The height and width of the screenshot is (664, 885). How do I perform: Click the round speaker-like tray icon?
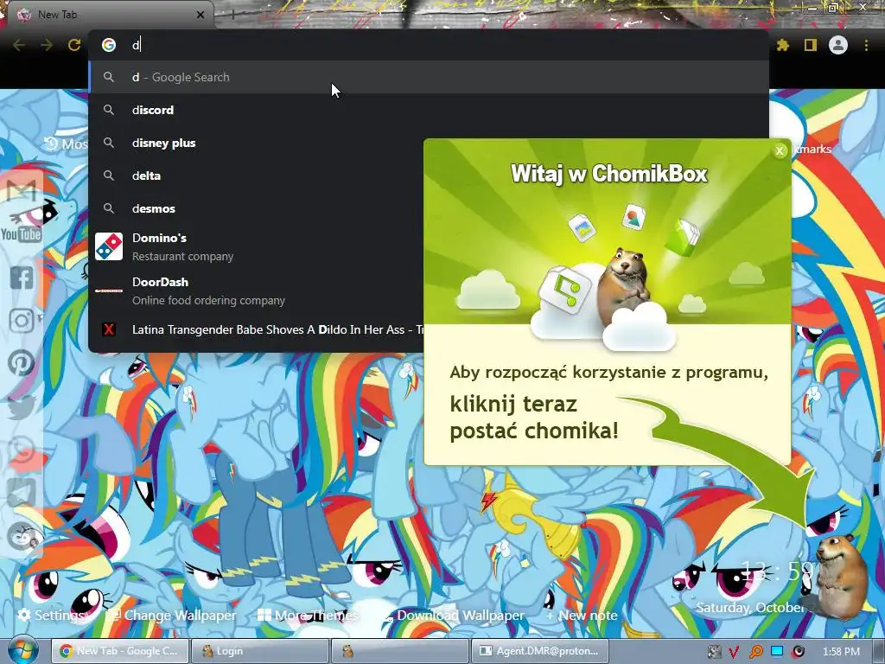point(798,652)
